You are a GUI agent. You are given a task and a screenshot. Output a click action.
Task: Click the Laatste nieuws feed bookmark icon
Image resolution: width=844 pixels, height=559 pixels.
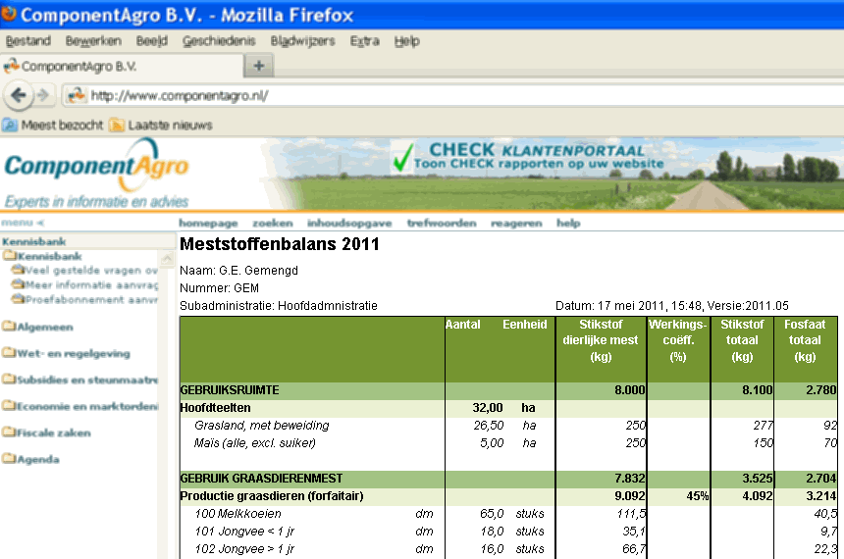117,125
